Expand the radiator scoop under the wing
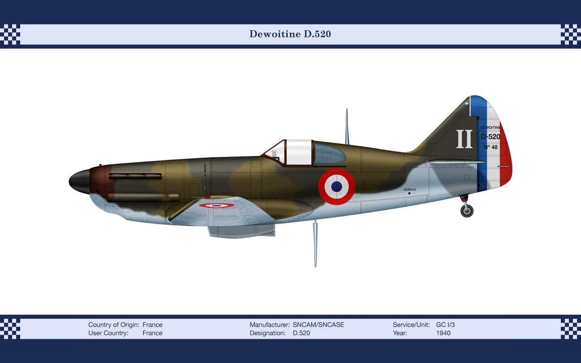 tap(242, 230)
